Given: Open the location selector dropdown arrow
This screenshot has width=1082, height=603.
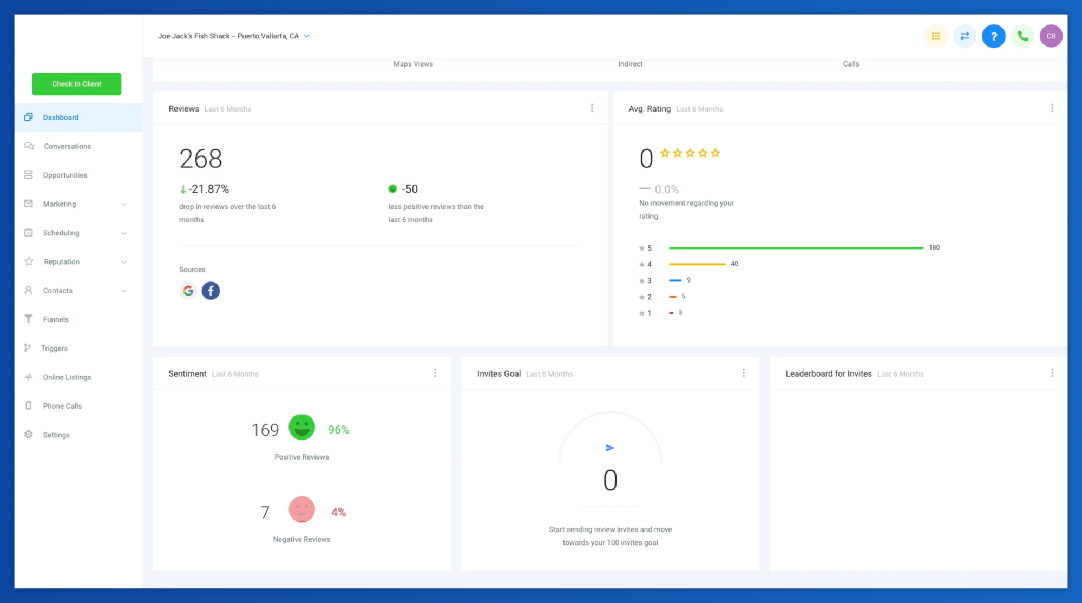Looking at the screenshot, I should 307,36.
